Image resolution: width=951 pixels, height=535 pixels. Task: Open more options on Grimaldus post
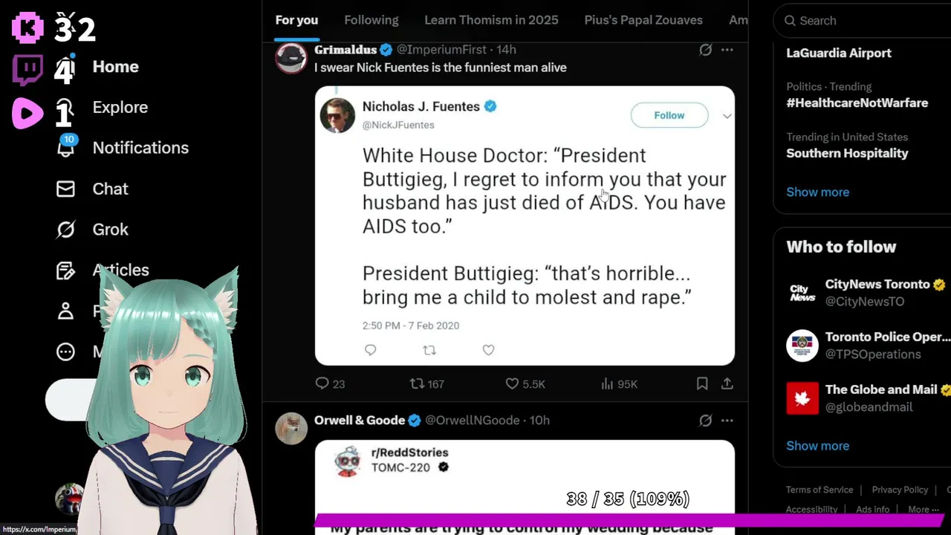tap(727, 50)
